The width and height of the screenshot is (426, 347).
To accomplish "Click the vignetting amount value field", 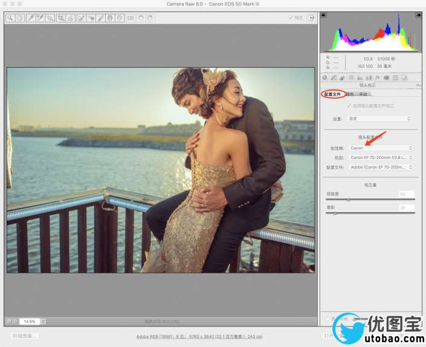I will click(x=407, y=207).
